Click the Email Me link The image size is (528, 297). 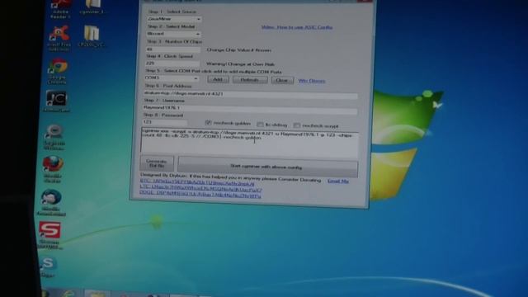coord(337,181)
